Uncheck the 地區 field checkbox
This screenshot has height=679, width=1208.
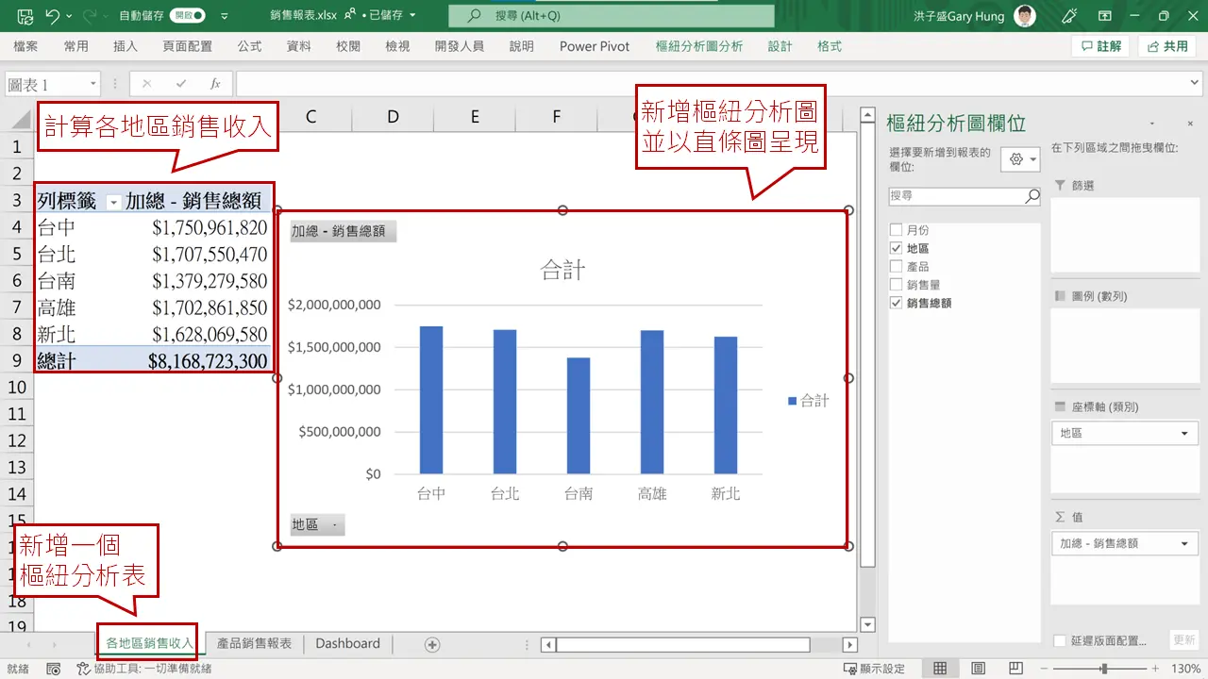point(896,248)
